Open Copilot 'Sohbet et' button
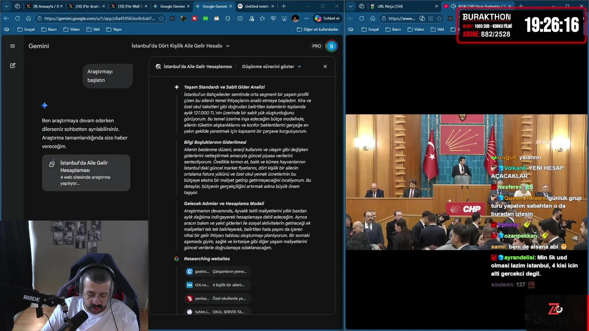589x331 pixels. (327, 18)
